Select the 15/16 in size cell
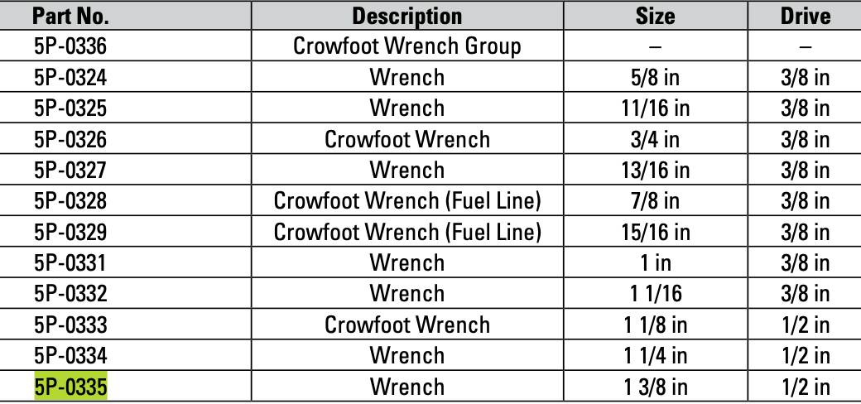861x404 pixels. pyautogui.click(x=655, y=232)
